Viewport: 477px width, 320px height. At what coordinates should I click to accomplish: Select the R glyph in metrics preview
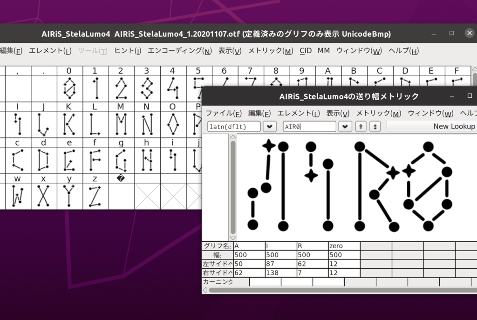tap(376, 186)
